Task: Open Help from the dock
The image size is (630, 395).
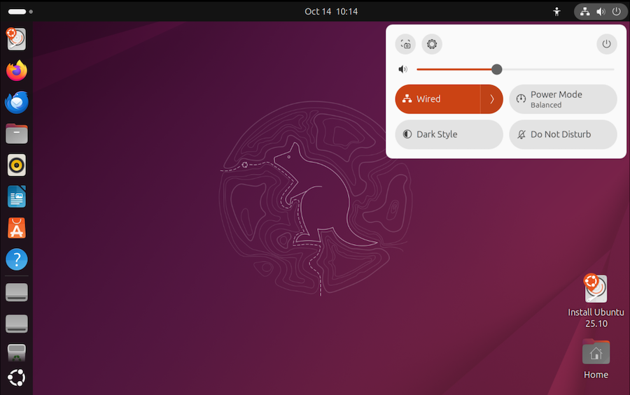Action: (x=17, y=259)
